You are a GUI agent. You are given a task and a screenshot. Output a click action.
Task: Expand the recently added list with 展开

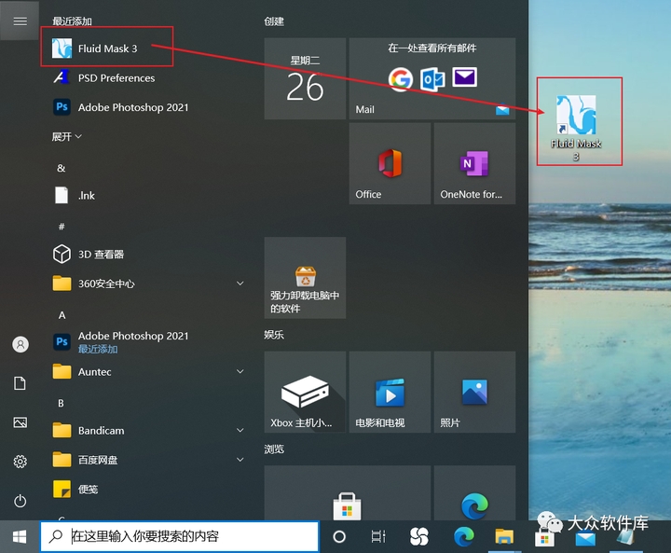66,137
